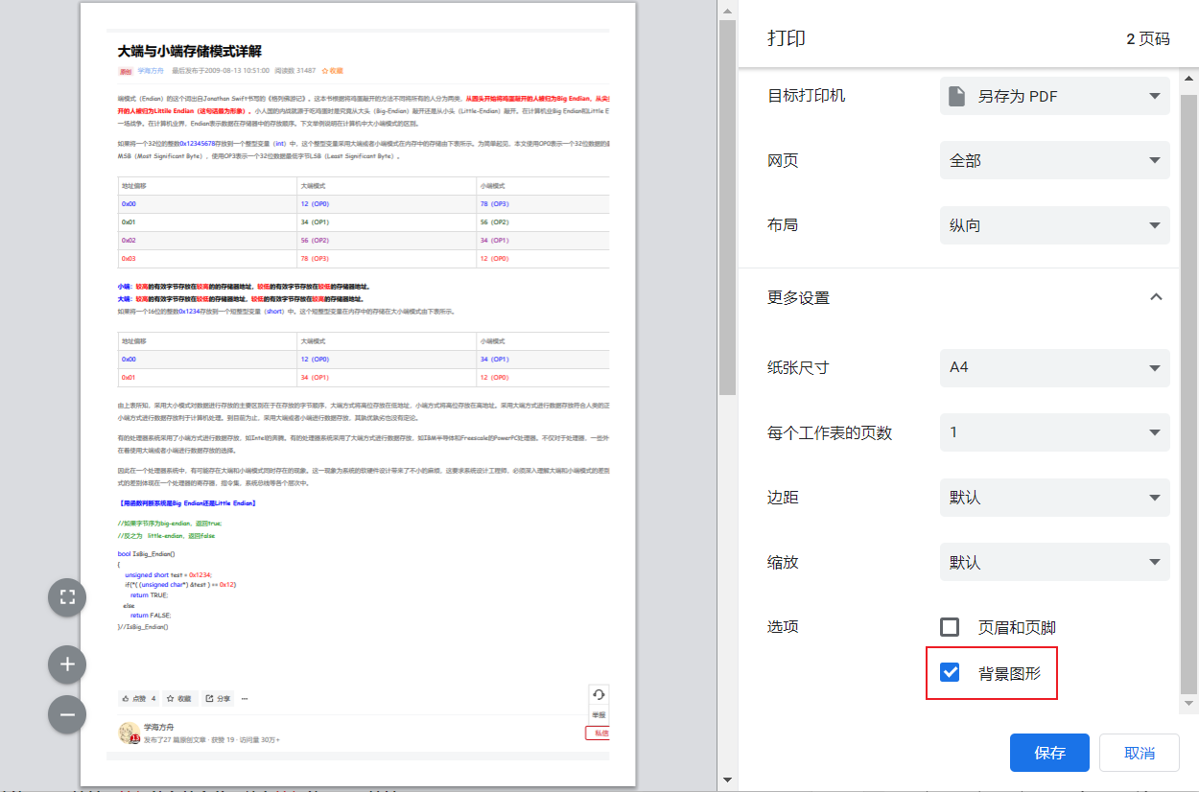The width and height of the screenshot is (1199, 792).
Task: Click the 分享 share icon in the preview
Action: click(x=211, y=699)
